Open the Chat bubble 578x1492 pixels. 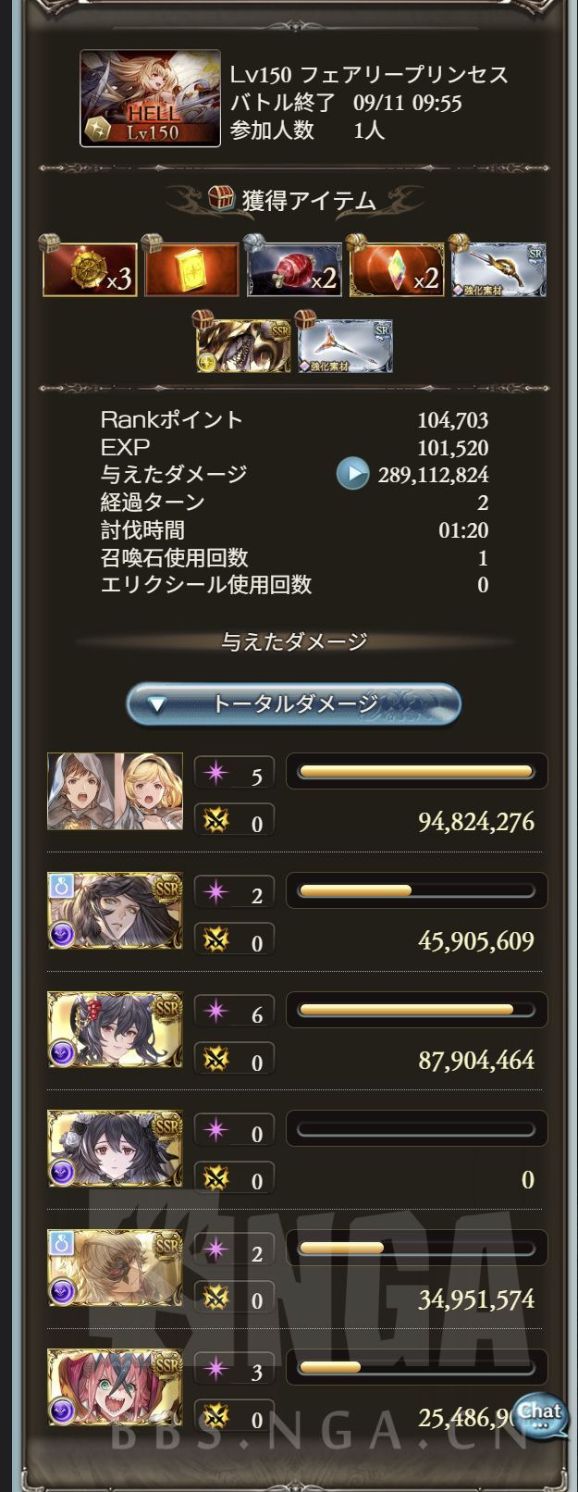point(539,1415)
